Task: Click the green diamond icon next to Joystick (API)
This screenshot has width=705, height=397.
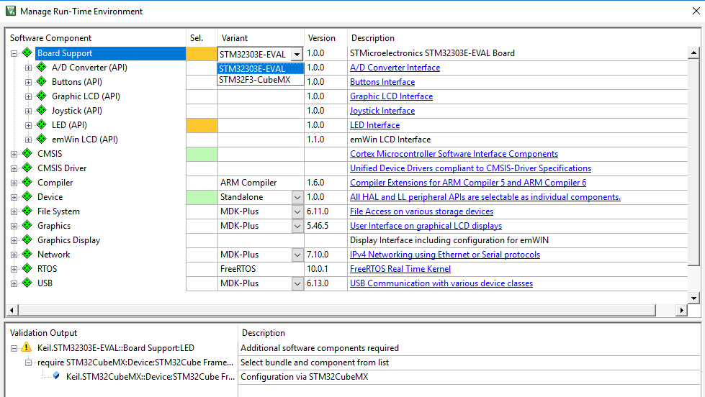Action: pyautogui.click(x=42, y=110)
